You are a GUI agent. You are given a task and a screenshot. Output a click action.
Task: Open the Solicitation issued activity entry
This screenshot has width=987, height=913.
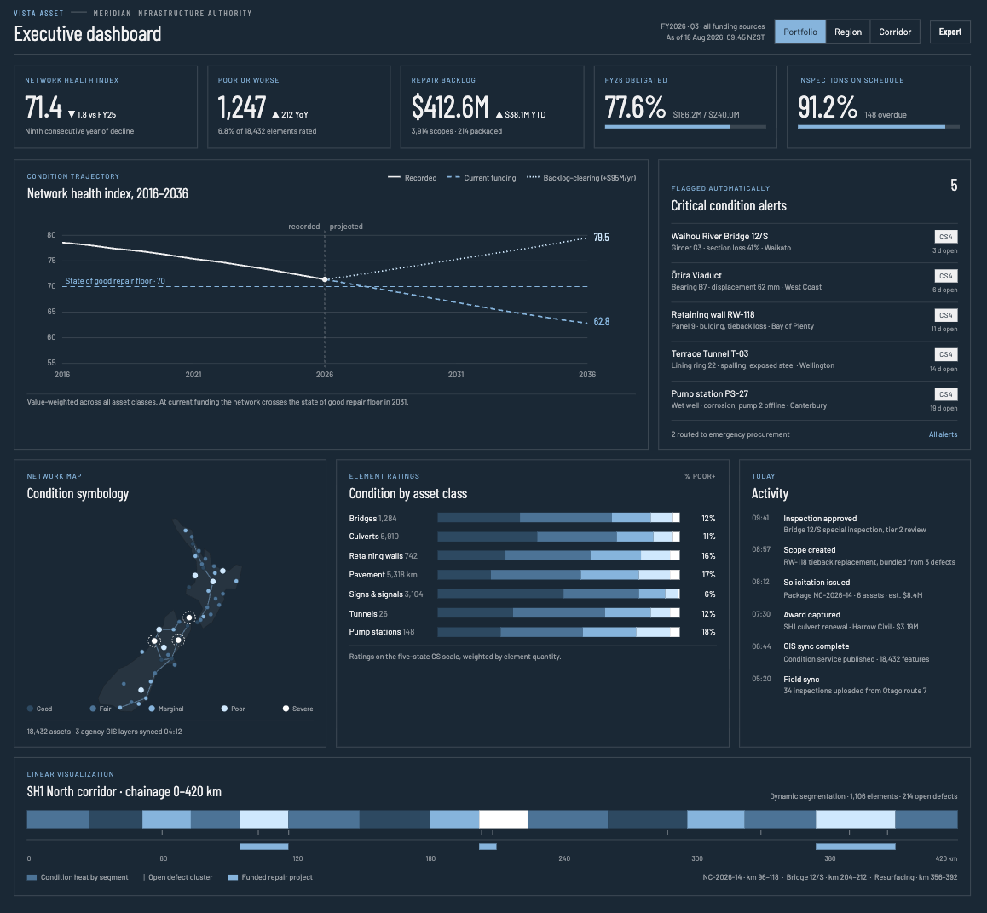854,589
